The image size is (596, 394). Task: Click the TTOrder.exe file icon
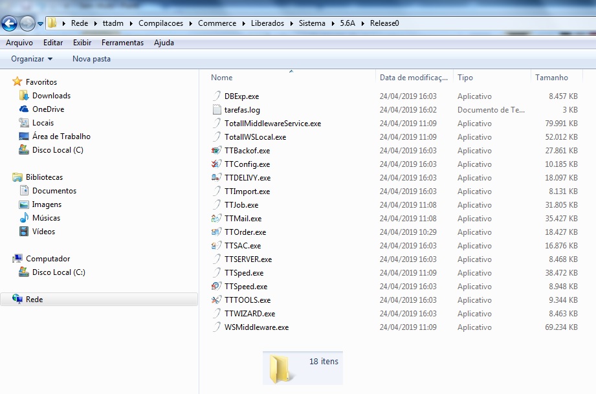[x=216, y=232]
